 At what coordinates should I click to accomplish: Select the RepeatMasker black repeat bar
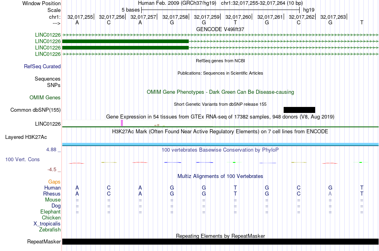220,241
